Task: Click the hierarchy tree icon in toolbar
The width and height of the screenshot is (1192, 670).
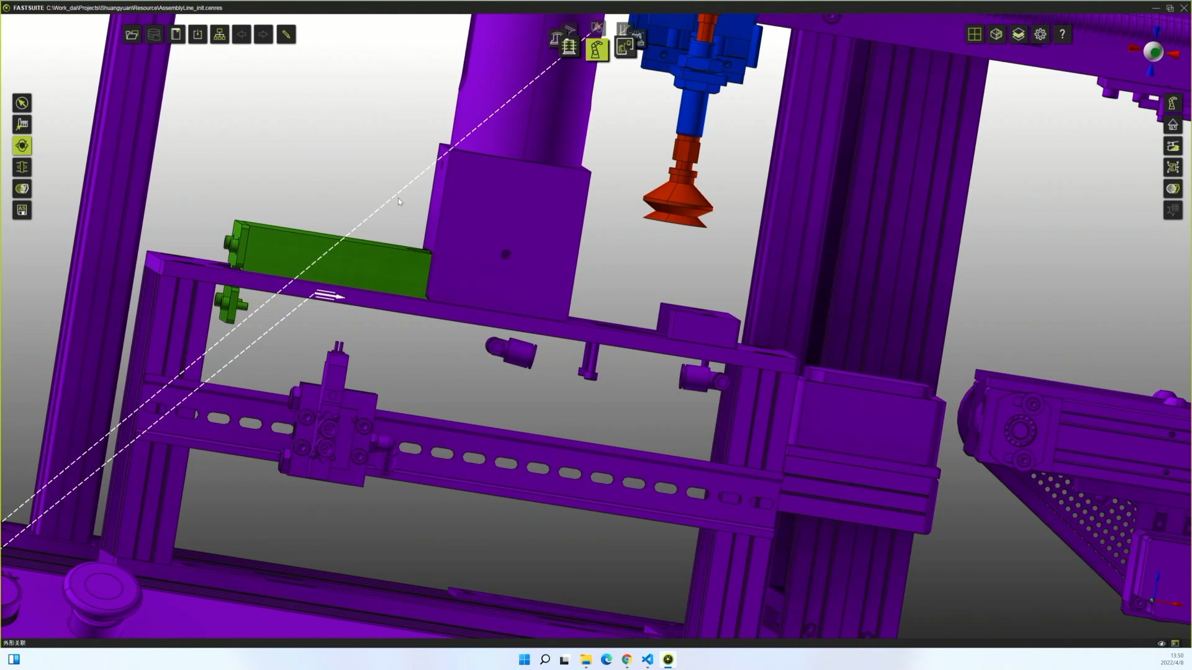Action: [x=220, y=35]
